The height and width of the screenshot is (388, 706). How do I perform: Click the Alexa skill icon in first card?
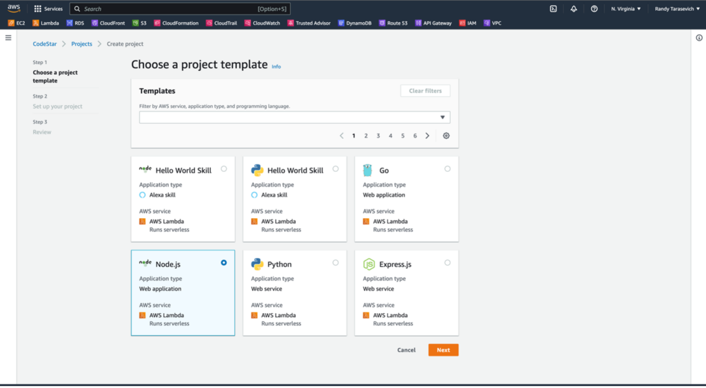coord(142,195)
